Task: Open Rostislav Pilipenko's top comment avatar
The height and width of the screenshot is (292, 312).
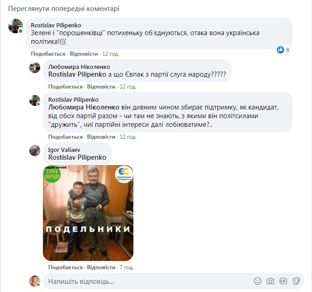Action: click(x=16, y=26)
